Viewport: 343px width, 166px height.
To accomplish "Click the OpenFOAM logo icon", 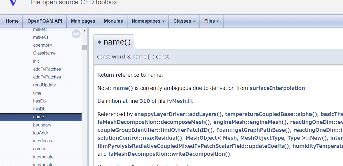I will (13, 3).
